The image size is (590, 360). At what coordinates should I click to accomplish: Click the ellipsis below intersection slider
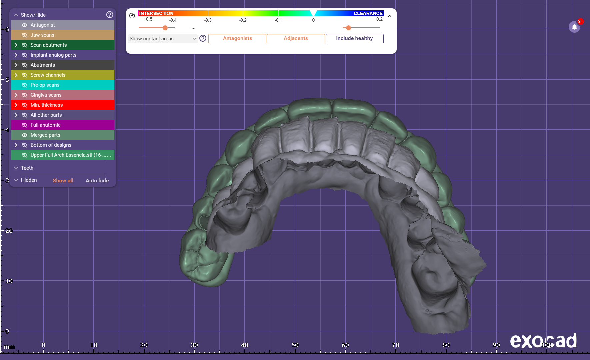pos(193,28)
